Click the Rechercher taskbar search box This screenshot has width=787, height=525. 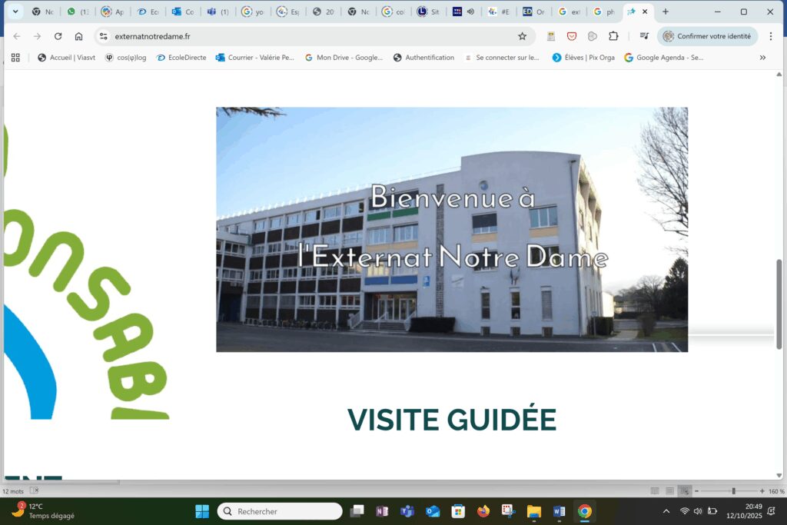tap(280, 511)
